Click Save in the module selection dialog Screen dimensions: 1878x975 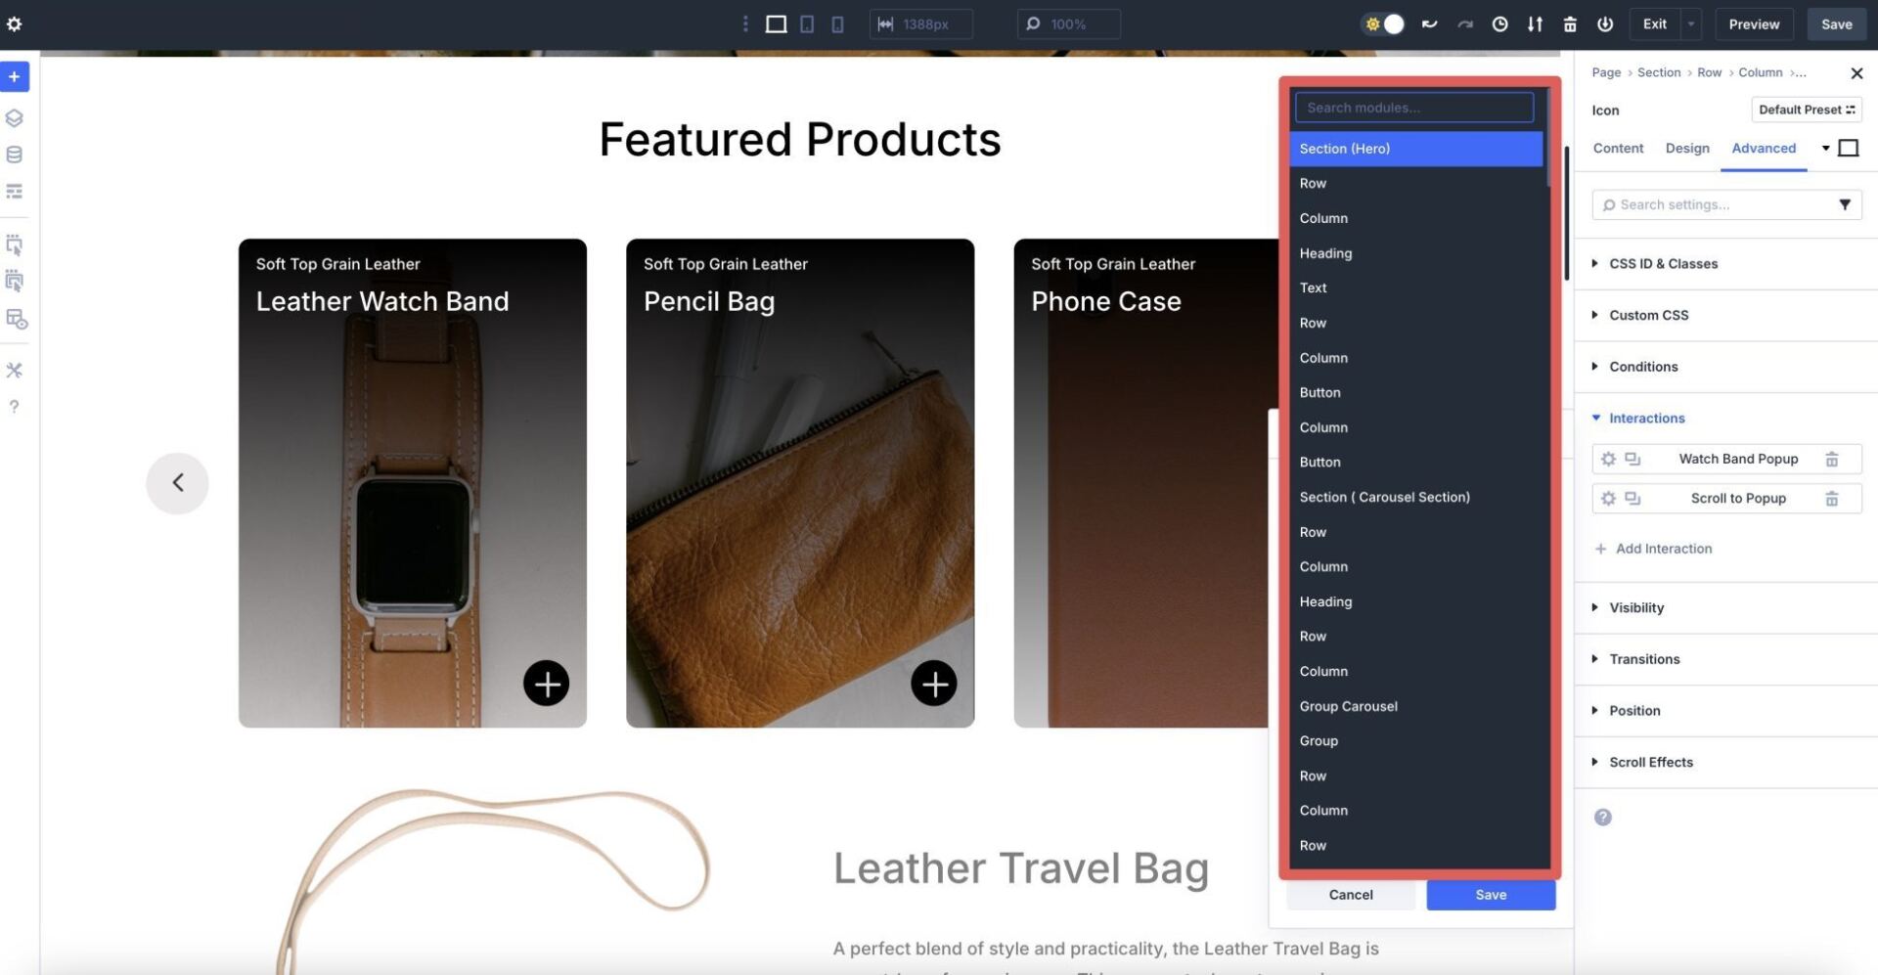[1491, 894]
